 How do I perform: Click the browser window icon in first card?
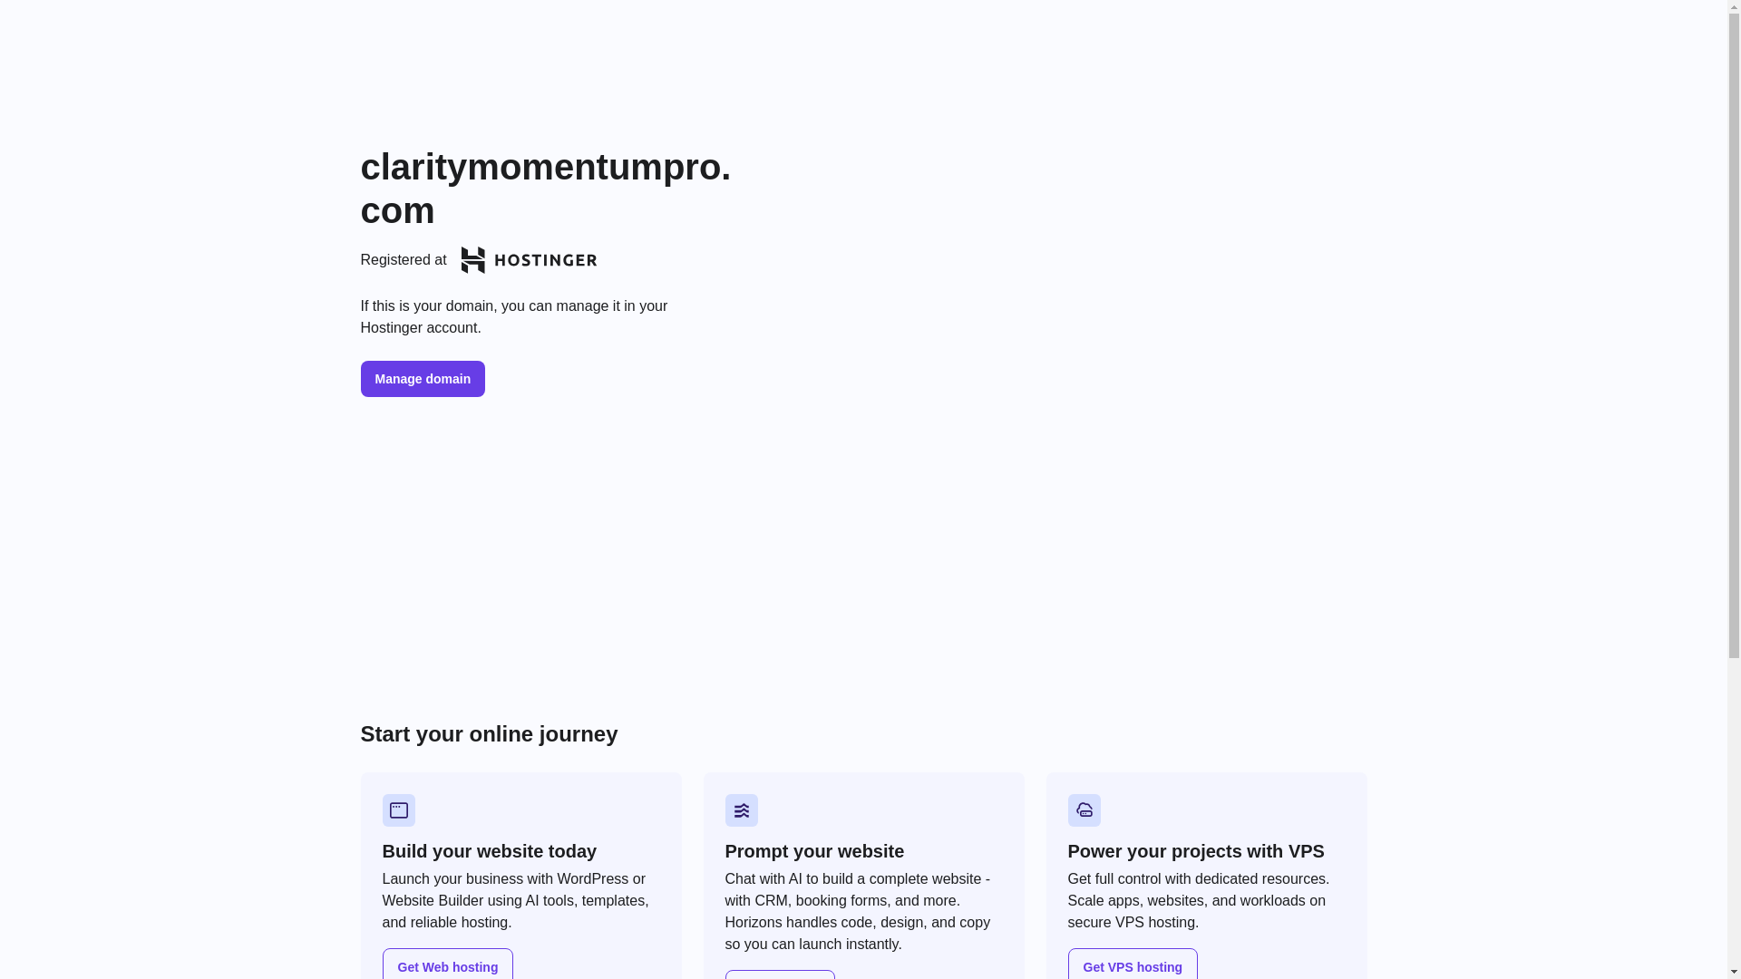(399, 810)
